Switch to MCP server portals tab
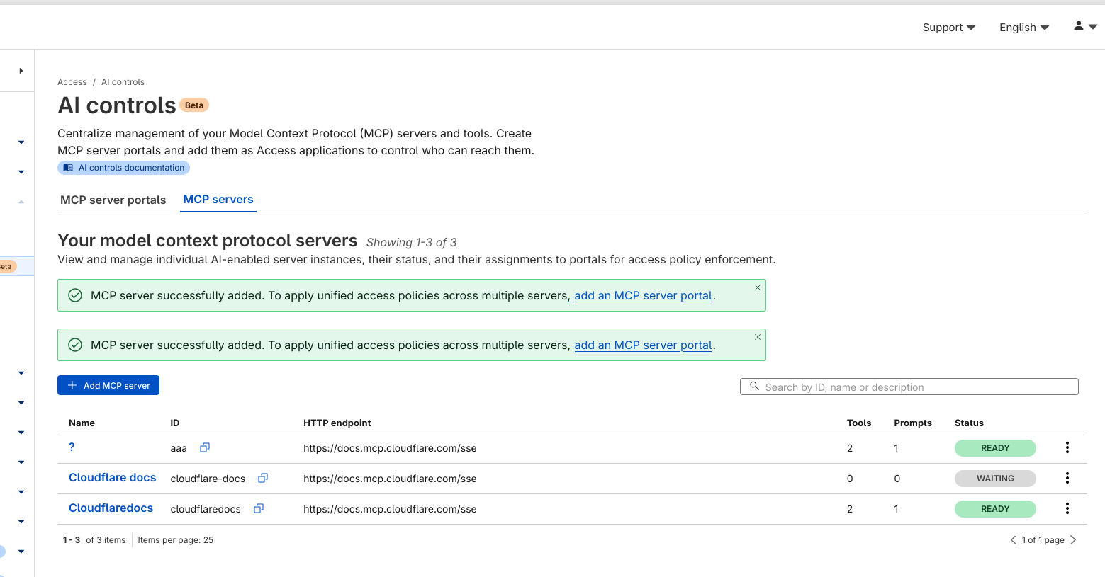The height and width of the screenshot is (577, 1105). tap(113, 200)
